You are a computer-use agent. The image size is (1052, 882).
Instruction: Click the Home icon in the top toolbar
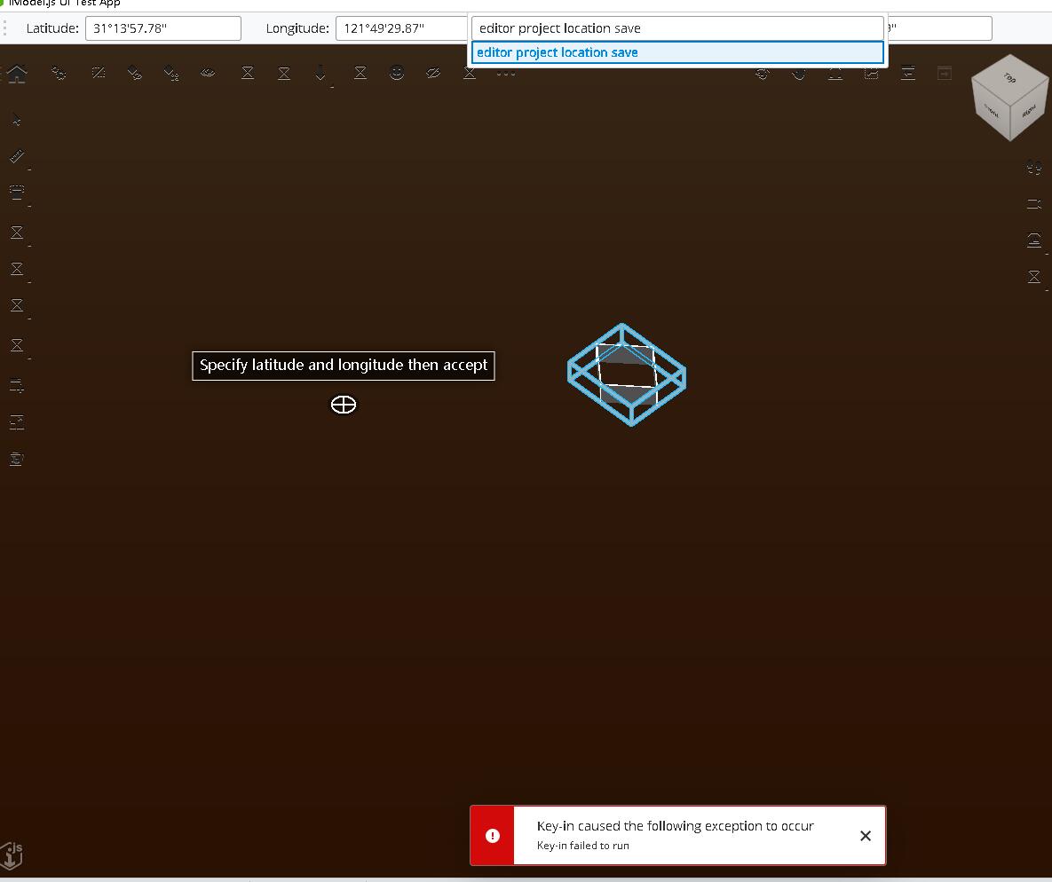17,73
